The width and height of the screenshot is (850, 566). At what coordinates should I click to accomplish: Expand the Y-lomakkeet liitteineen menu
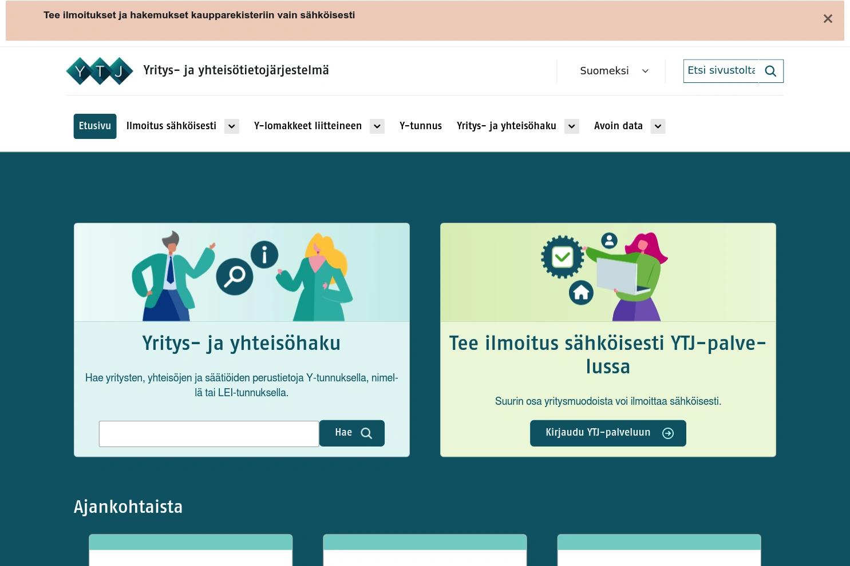[x=377, y=126]
